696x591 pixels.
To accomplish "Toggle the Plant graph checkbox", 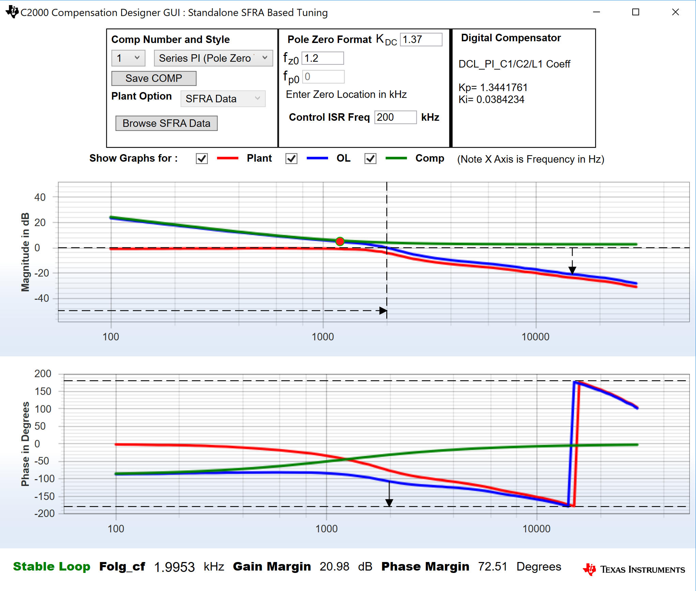I will 202,159.
